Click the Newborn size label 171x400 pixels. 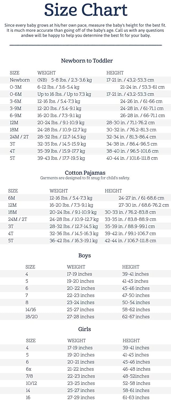tap(20, 80)
